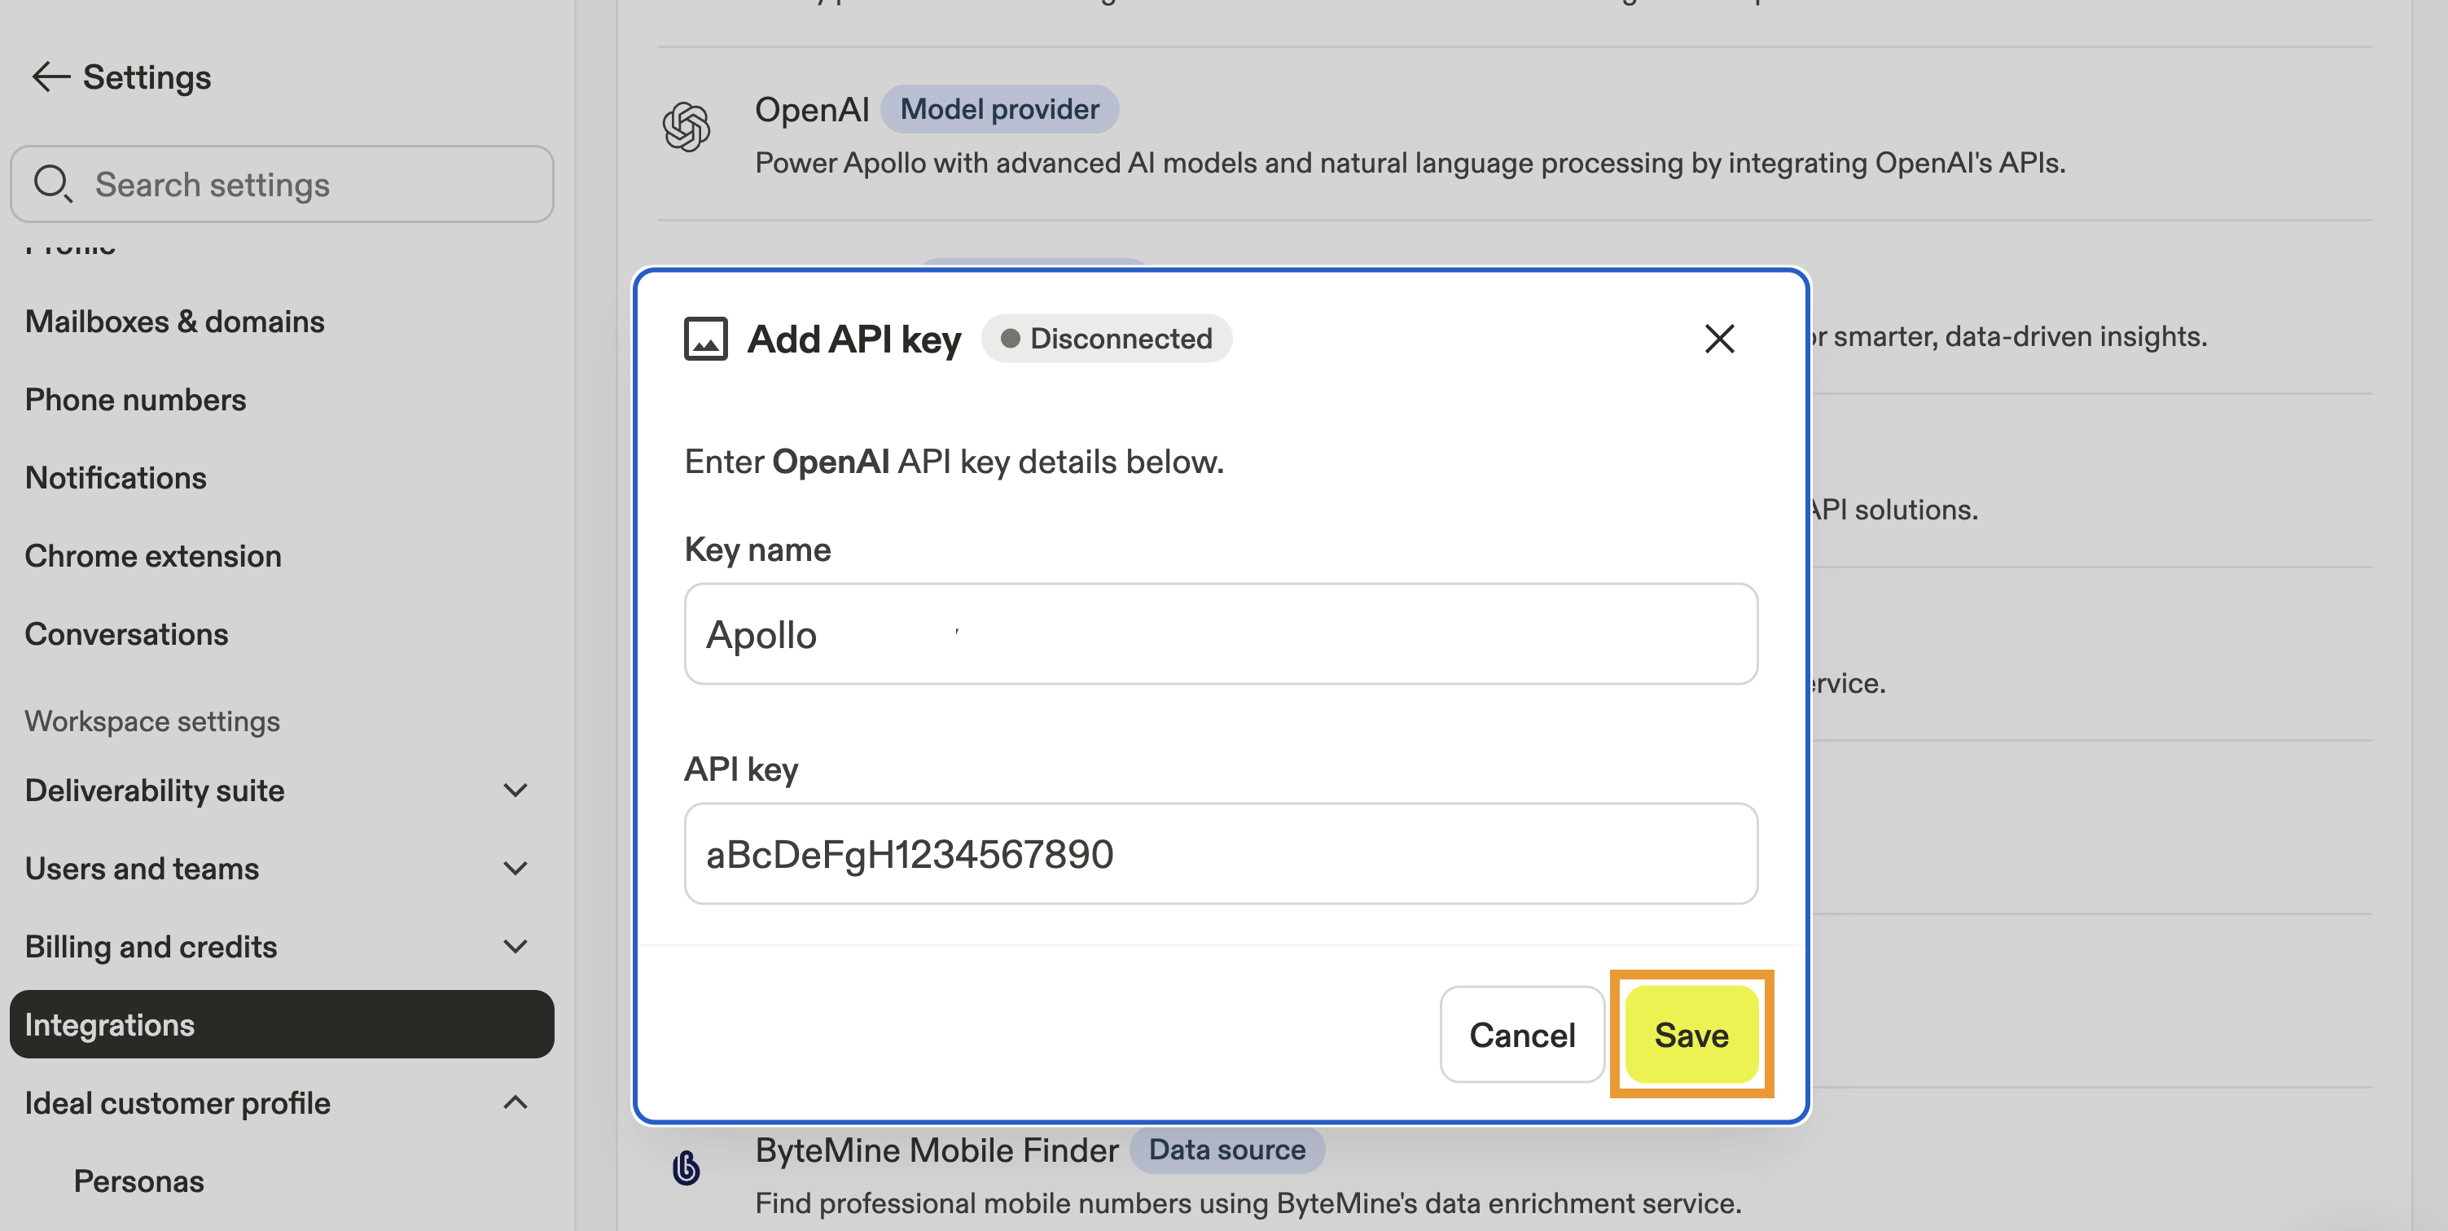Click into the Key name field
Image resolution: width=2448 pixels, height=1231 pixels.
pyautogui.click(x=1220, y=634)
